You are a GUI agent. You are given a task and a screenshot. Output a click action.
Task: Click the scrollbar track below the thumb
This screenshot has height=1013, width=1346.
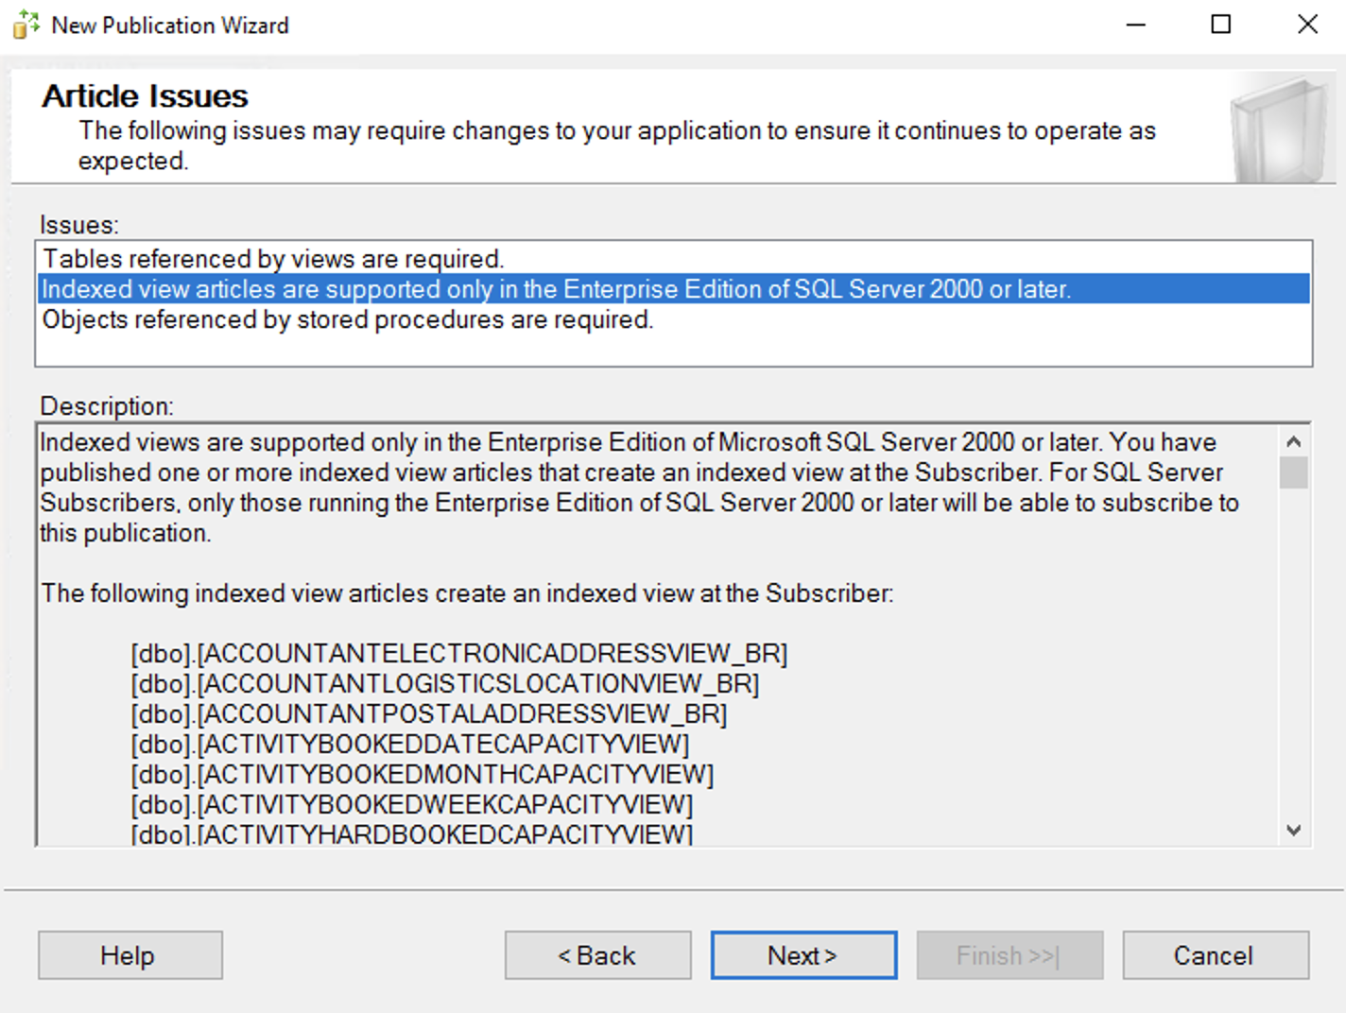click(1294, 652)
